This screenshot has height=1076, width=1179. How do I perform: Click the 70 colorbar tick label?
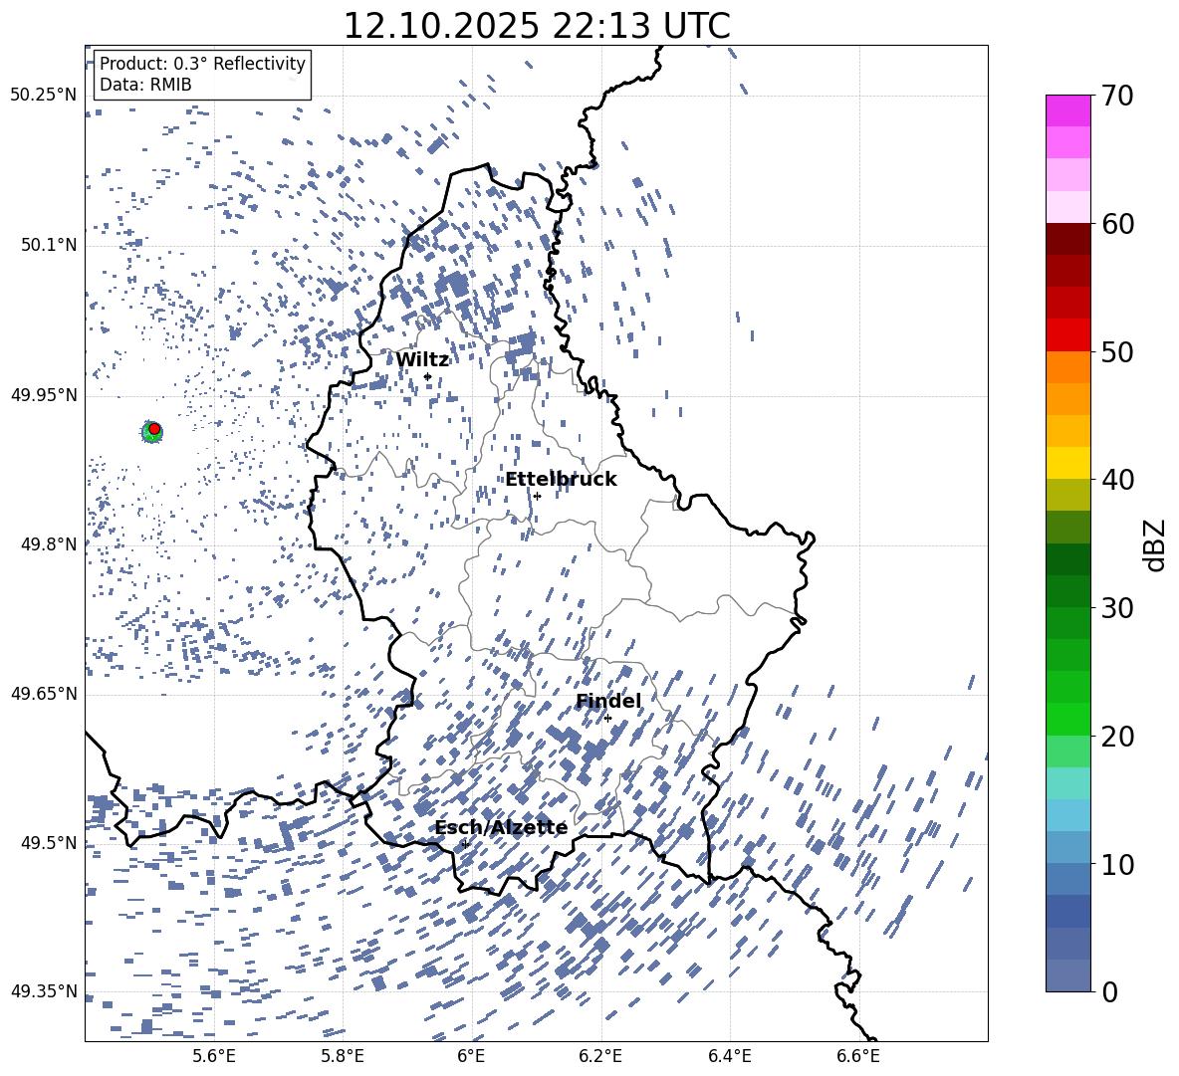(1116, 96)
